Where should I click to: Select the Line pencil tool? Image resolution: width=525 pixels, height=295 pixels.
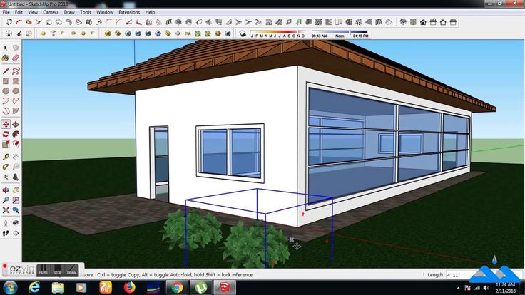6,71
